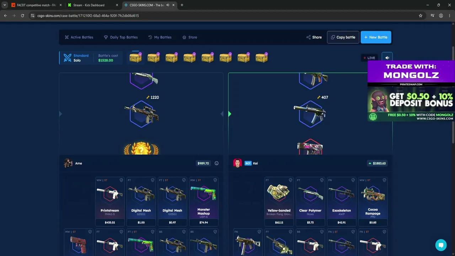Open the live chat bubble
455x256 pixels.
coord(441,245)
